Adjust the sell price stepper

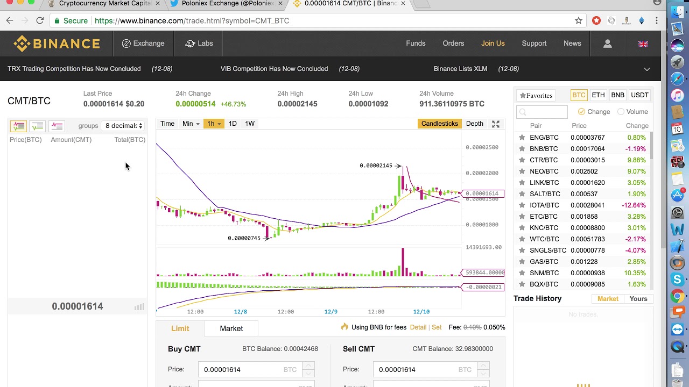pyautogui.click(x=483, y=369)
